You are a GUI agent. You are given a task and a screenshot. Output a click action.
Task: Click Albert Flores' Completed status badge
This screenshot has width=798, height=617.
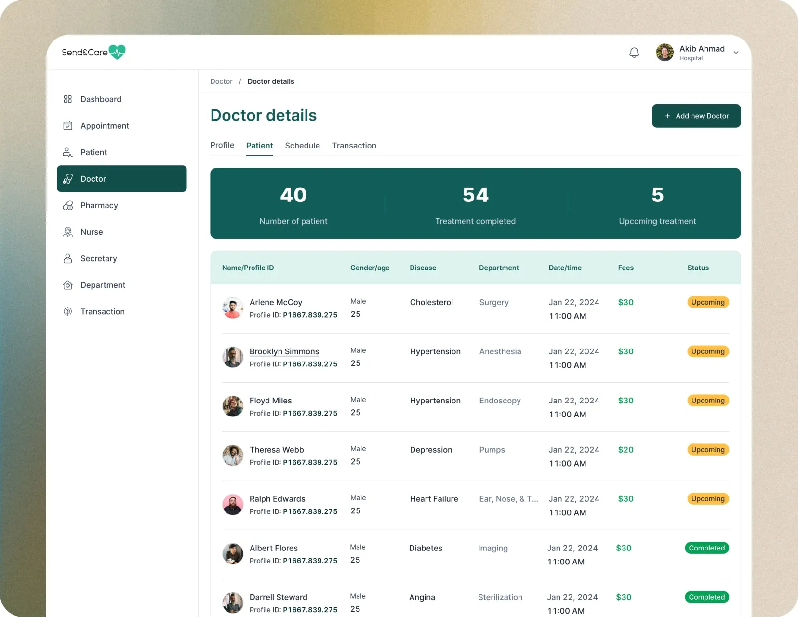click(x=706, y=548)
